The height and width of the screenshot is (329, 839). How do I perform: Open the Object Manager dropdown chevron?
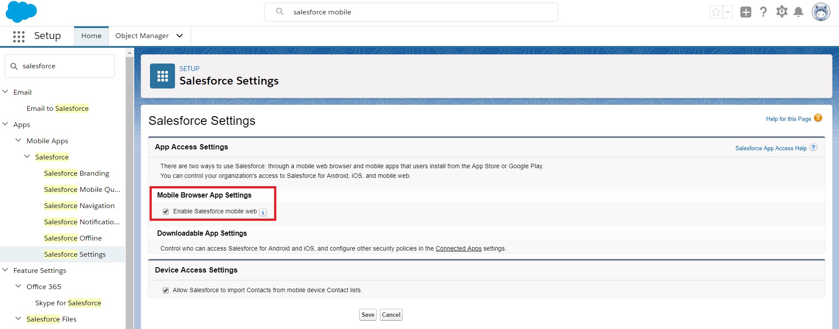pyautogui.click(x=179, y=36)
